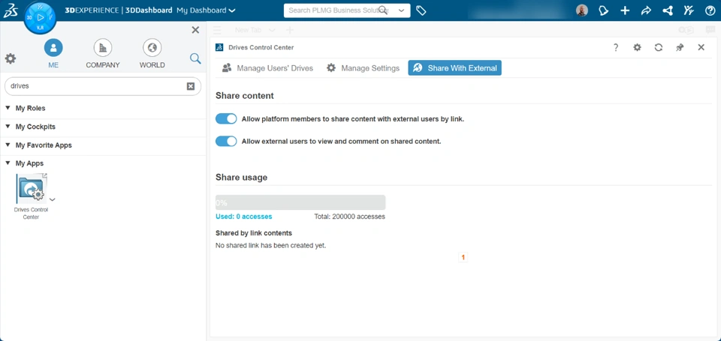The image size is (721, 341).
Task: Select the COMPANY view
Action: coord(103,53)
